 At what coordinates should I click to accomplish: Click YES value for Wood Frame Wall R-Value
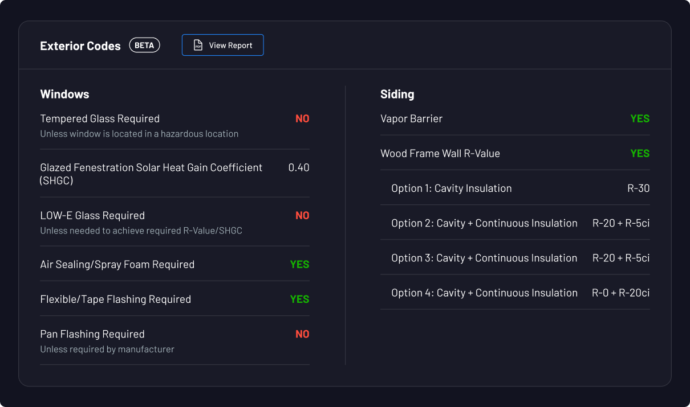[x=640, y=153]
